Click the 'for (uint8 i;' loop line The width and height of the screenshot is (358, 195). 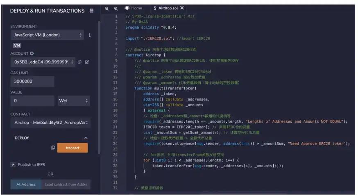tap(191, 160)
